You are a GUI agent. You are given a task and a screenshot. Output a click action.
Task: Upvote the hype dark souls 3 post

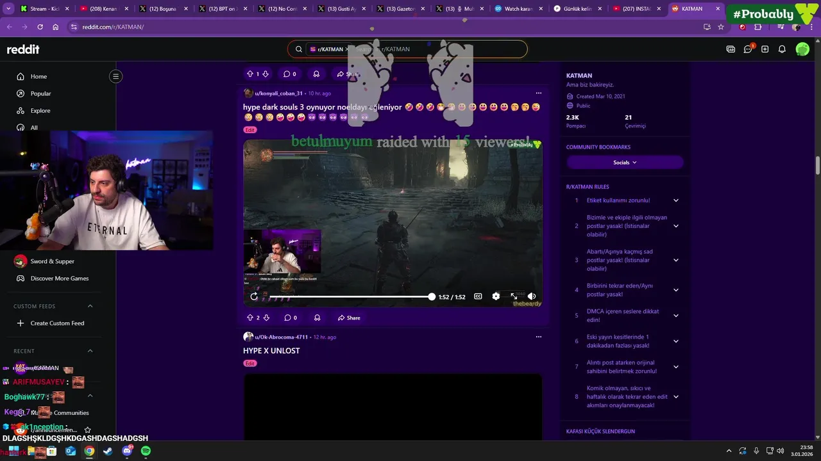pyautogui.click(x=250, y=318)
